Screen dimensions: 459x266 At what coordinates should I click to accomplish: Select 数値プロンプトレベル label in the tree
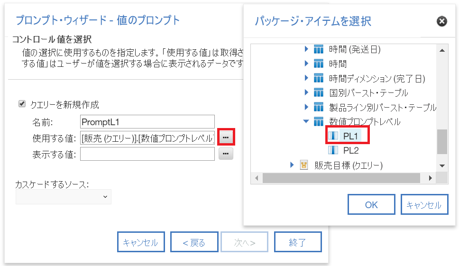coord(365,121)
